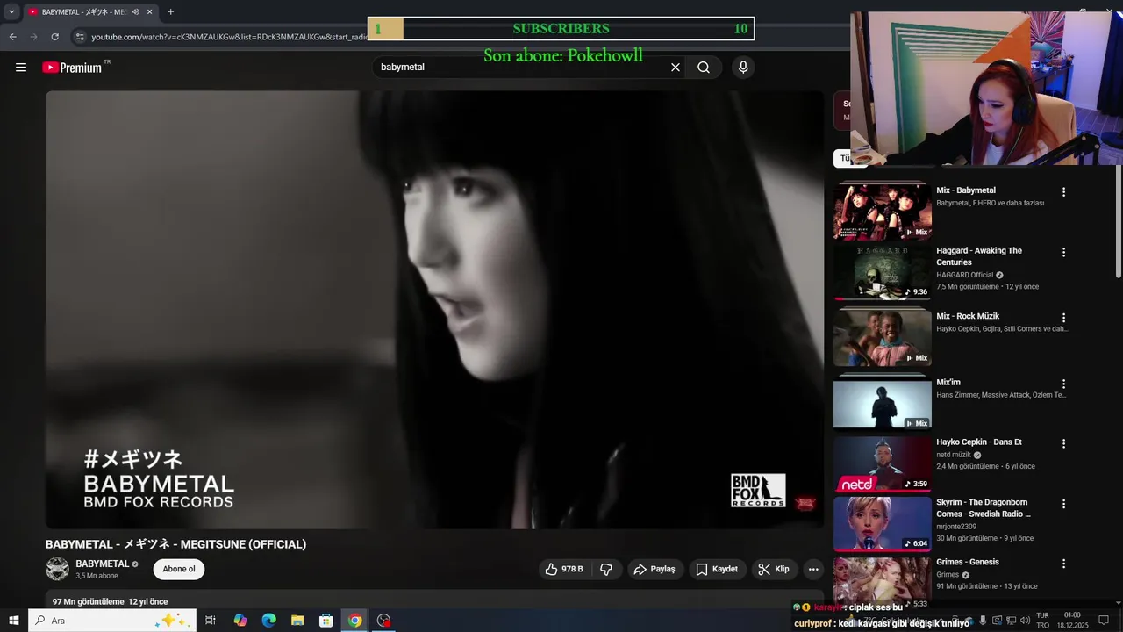This screenshot has height=632, width=1123.
Task: Open Chrome tab search dropdown
Action: [11, 12]
